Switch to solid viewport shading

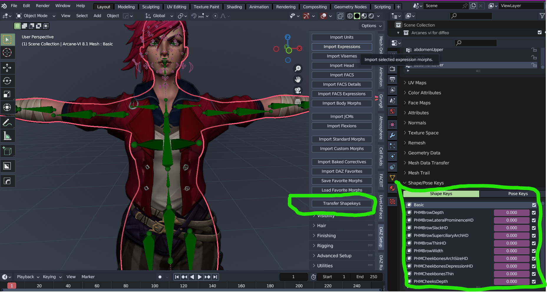tap(357, 16)
